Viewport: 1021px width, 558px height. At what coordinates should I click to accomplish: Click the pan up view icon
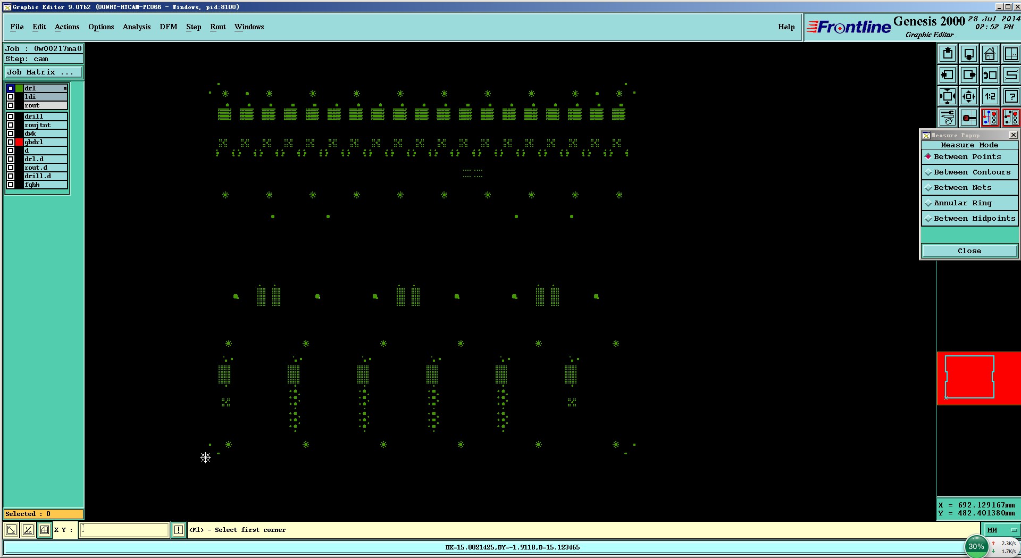pyautogui.click(x=948, y=54)
